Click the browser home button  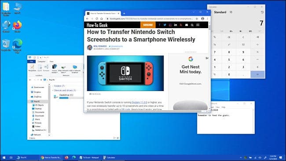pyautogui.click(x=102, y=18)
